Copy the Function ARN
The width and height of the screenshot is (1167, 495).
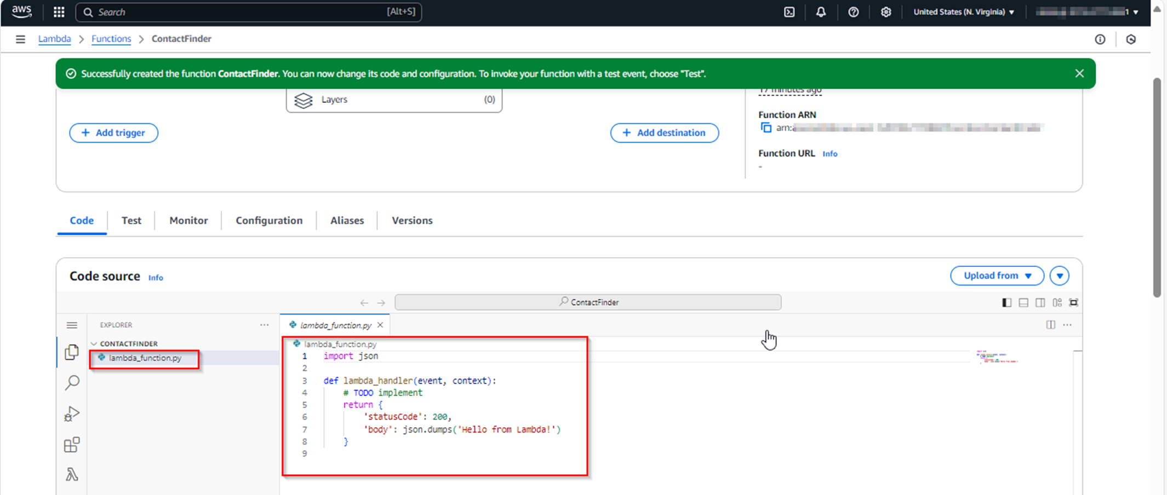click(766, 128)
